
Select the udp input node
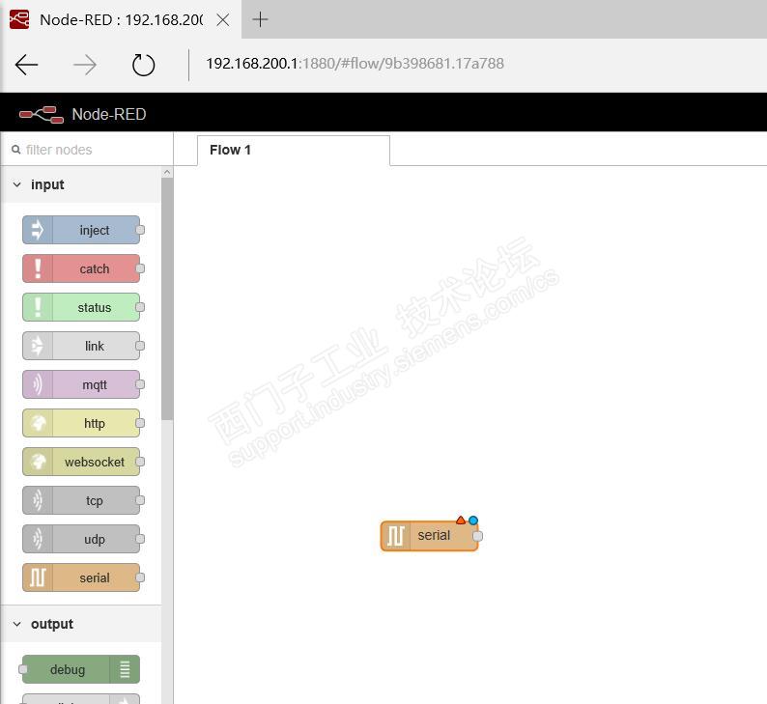[x=81, y=539]
